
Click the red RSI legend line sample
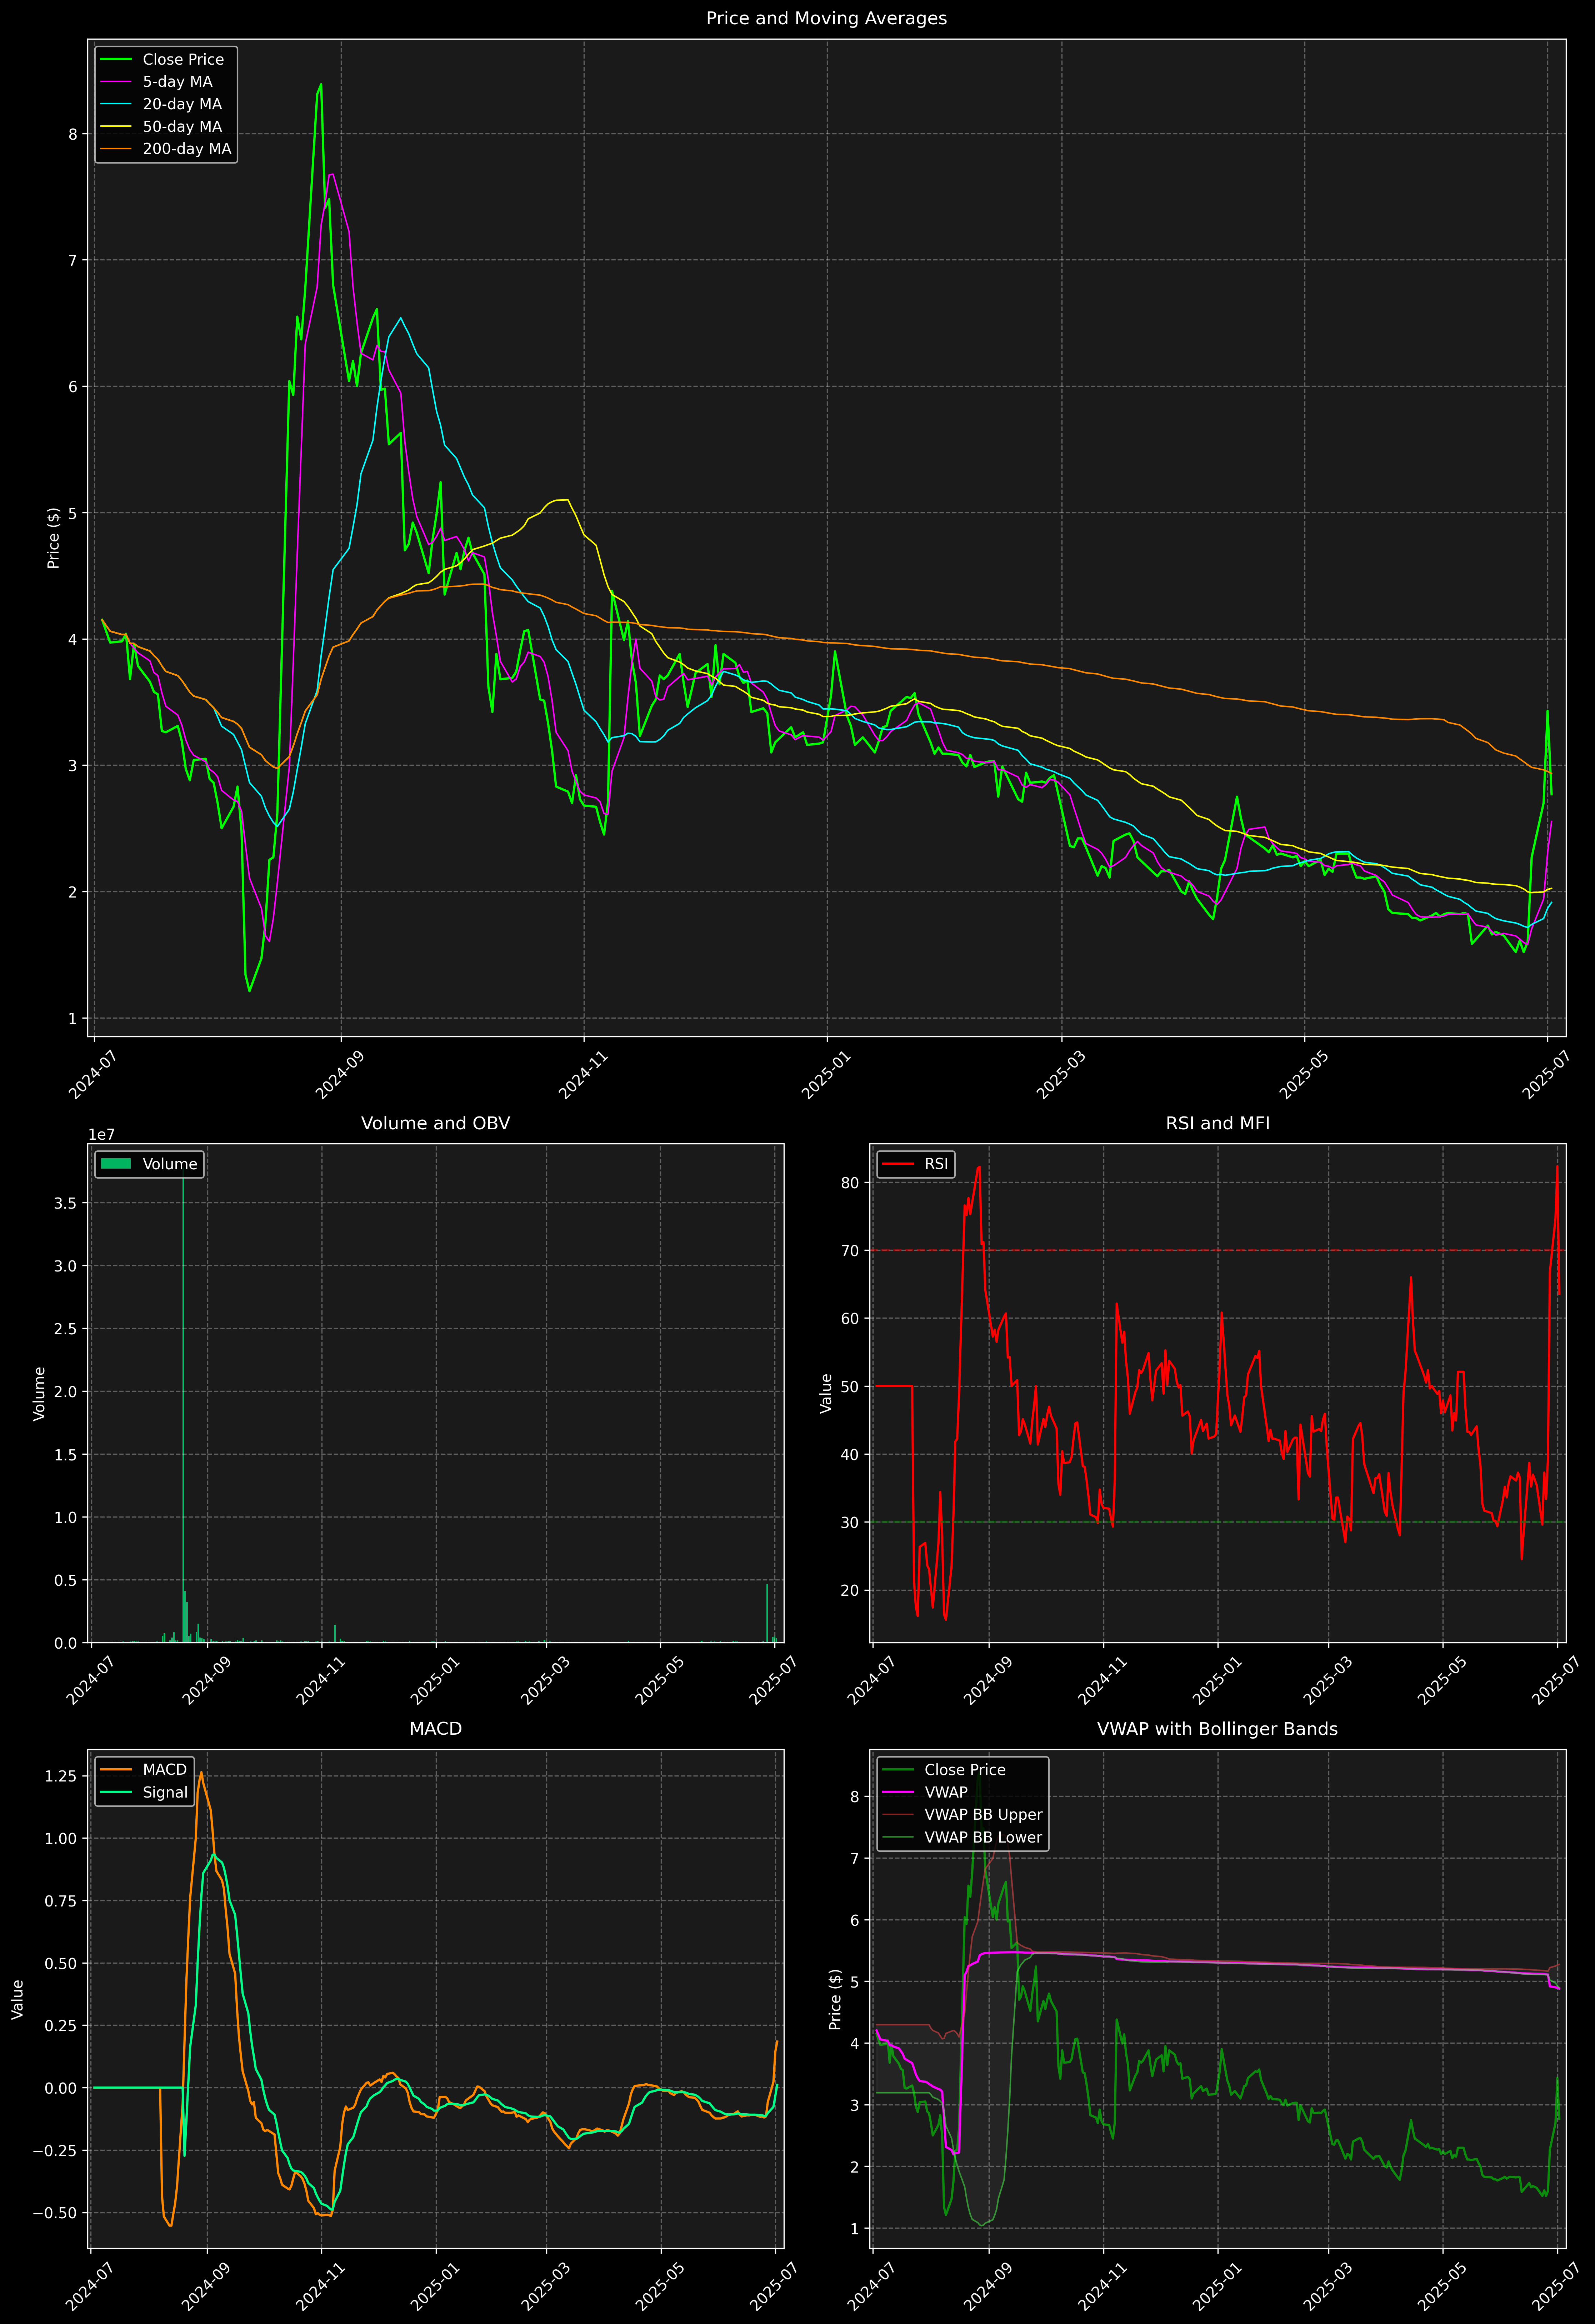click(899, 1164)
